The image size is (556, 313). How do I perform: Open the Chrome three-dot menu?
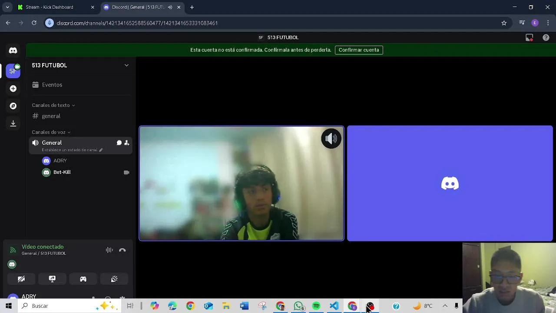point(548,23)
